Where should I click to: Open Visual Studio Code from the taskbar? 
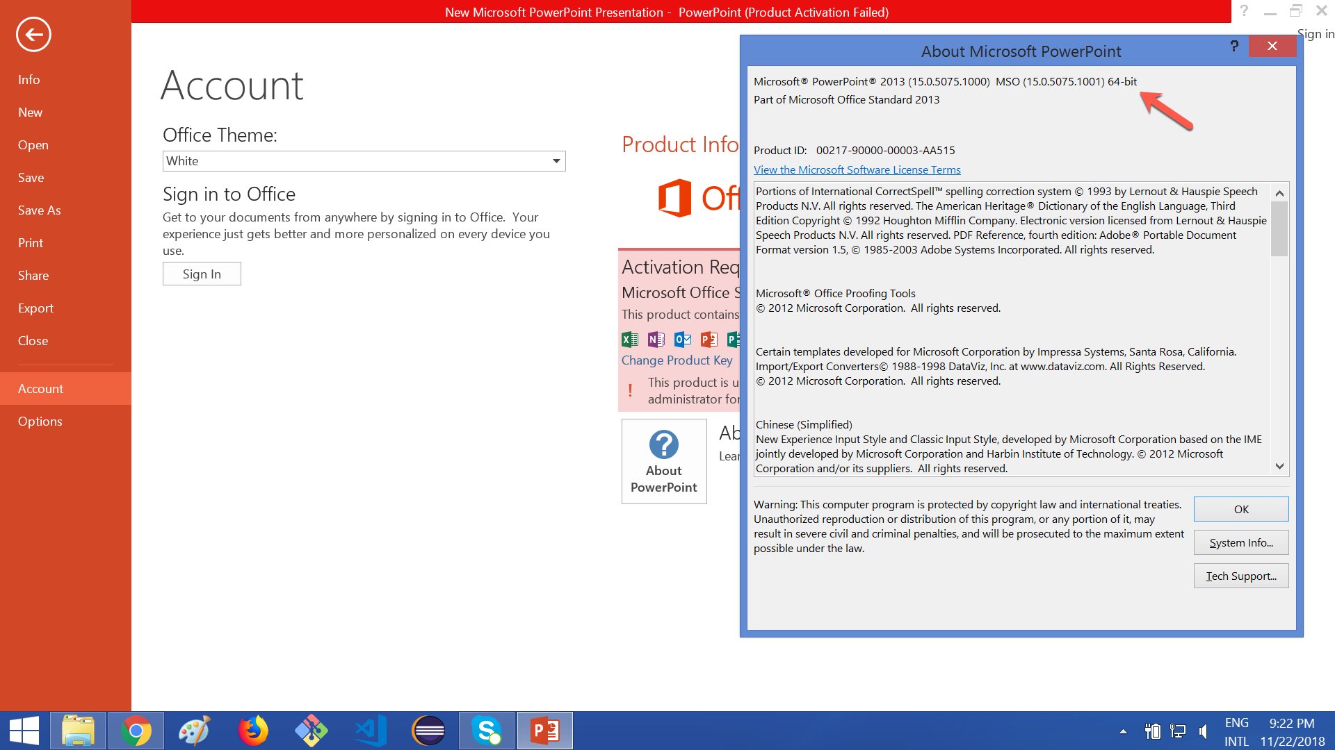click(x=370, y=731)
